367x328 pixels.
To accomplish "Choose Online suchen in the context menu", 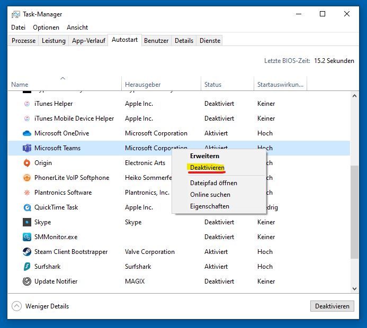I will coord(219,195).
